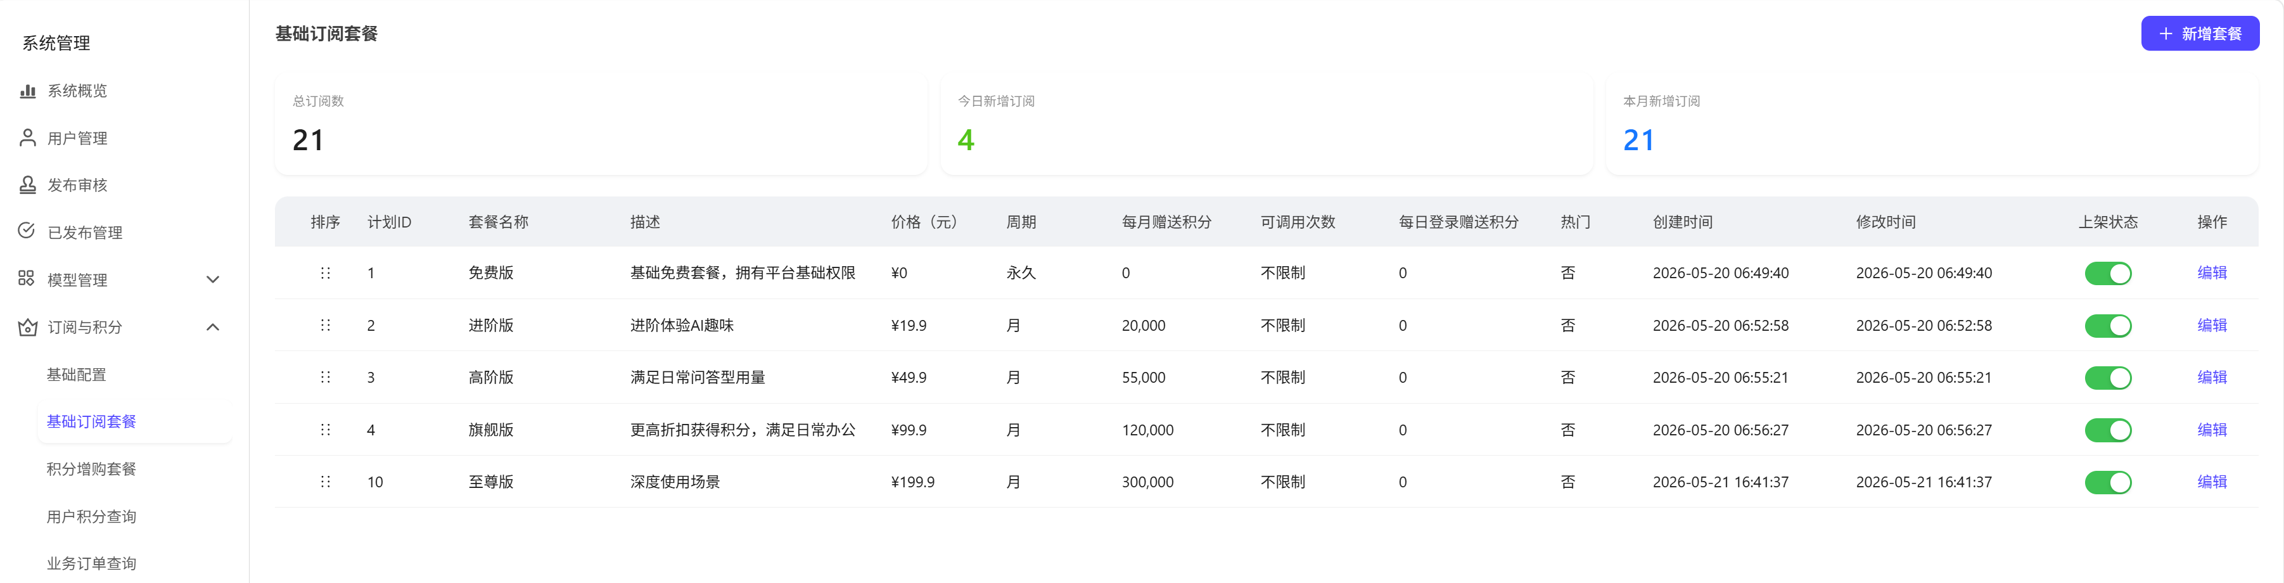Click the 已发布管理 check-circle icon
The width and height of the screenshot is (2284, 583).
pos(27,231)
